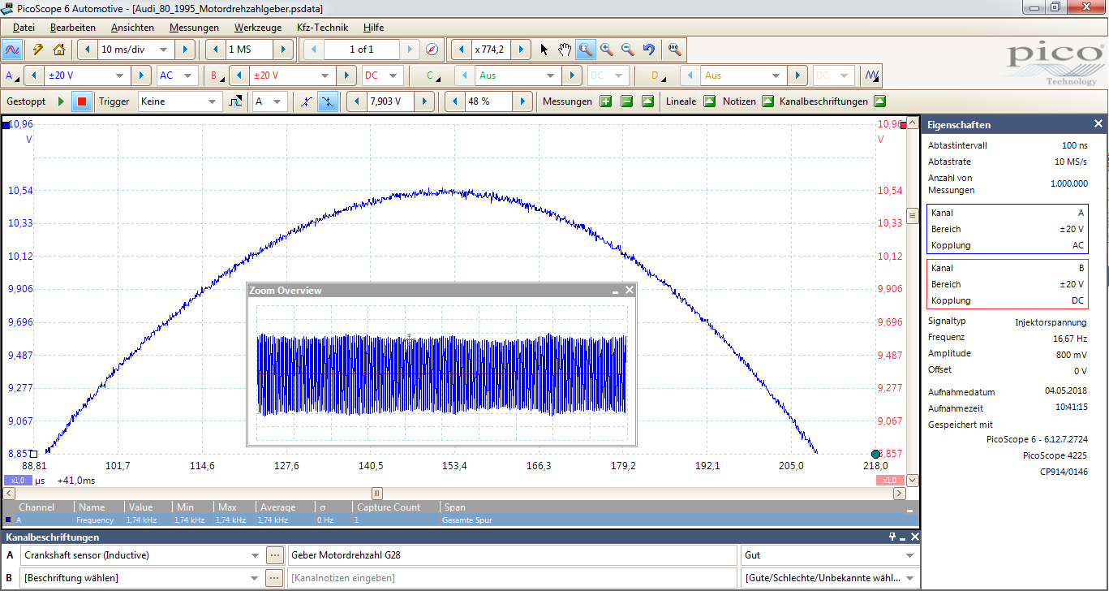Click the home icon in the toolbar
The image size is (1109, 591).
[x=58, y=50]
